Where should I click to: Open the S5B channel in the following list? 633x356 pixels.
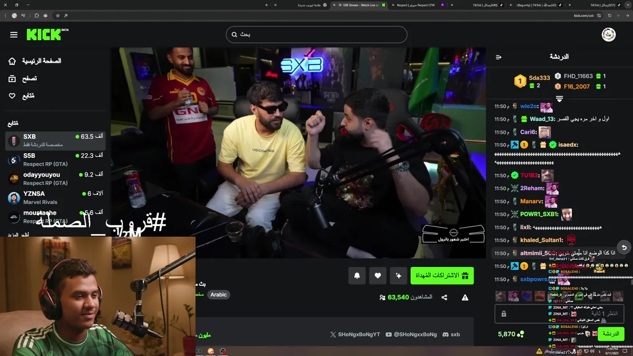[x=55, y=159]
